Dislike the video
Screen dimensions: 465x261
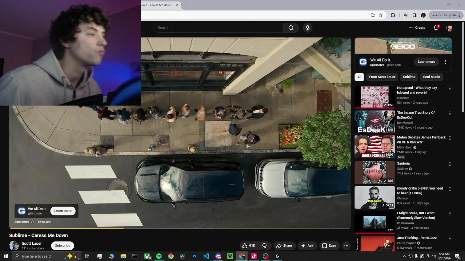264,245
